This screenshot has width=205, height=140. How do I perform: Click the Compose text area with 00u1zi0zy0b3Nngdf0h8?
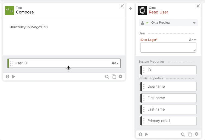64,37
